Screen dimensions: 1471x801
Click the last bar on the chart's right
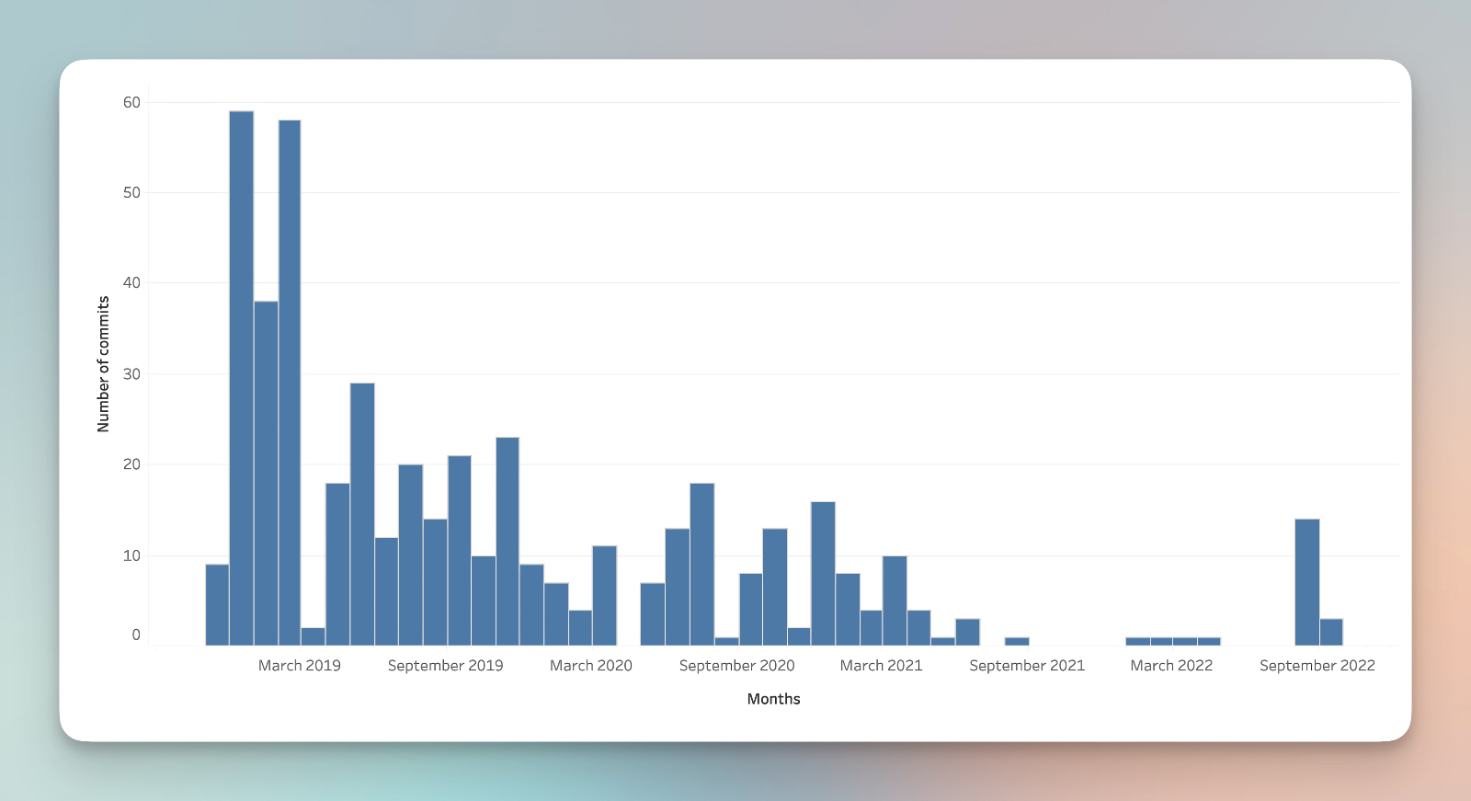click(1331, 632)
